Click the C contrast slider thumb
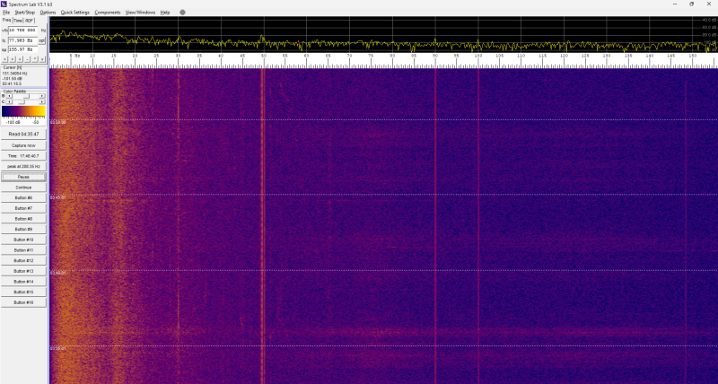Screen dimensions: 718x384 pos(22,102)
